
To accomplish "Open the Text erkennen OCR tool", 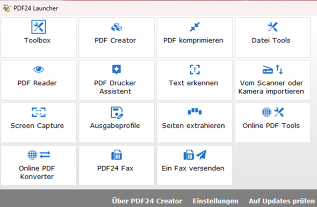I will click(194, 80).
